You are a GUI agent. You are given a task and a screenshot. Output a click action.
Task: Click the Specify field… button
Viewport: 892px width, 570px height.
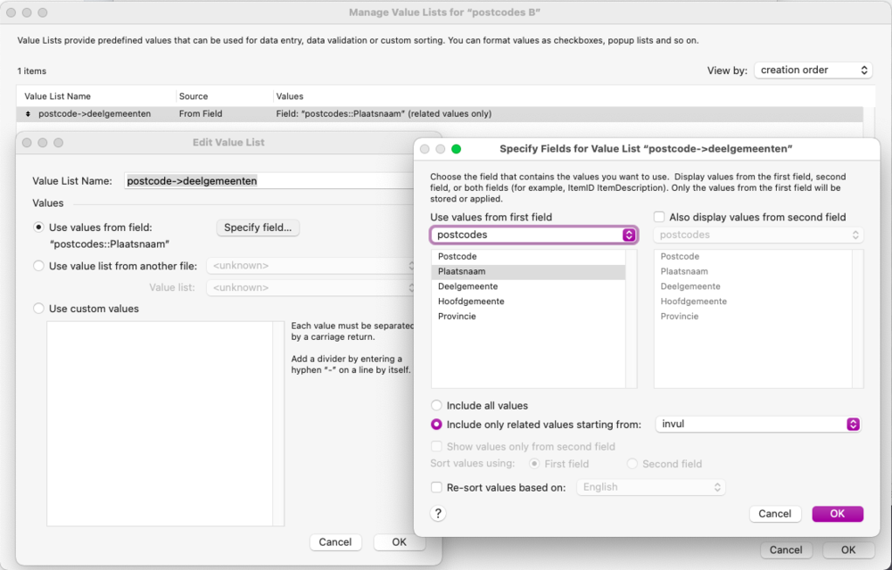[258, 227]
